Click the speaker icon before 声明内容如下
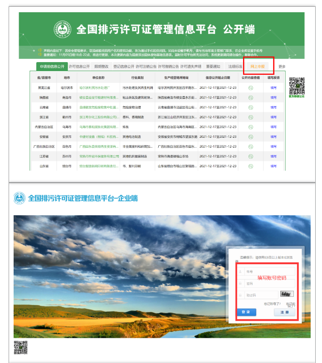Screen dimensions: 322x363 40,50
